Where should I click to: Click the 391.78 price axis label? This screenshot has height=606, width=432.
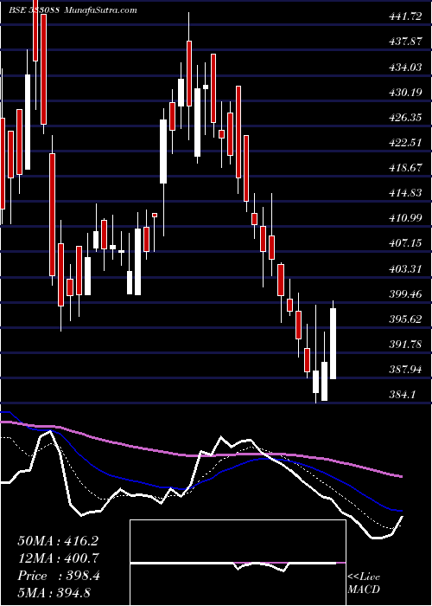[x=405, y=345]
